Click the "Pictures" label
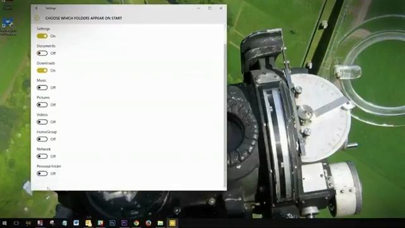 tap(43, 98)
